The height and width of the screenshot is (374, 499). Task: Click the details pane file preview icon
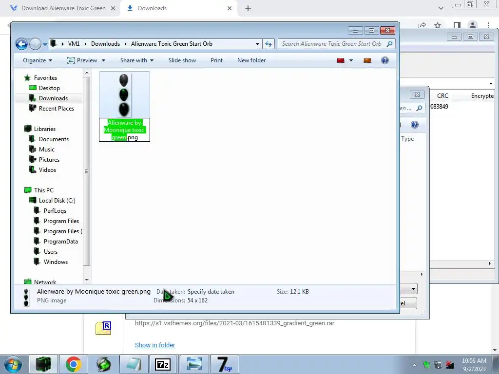26,297
